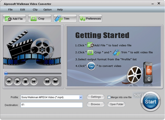Click the Browse... button
Image resolution: width=165 pixels, height=120 pixels.
(96, 104)
